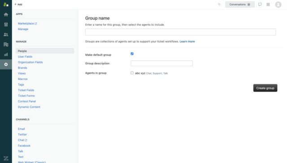
Task: Open Macros settings
Action: (23, 79)
